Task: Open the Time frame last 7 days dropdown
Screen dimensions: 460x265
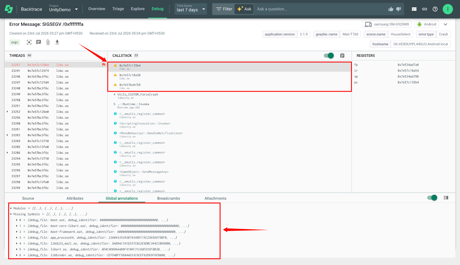Action: point(191,9)
